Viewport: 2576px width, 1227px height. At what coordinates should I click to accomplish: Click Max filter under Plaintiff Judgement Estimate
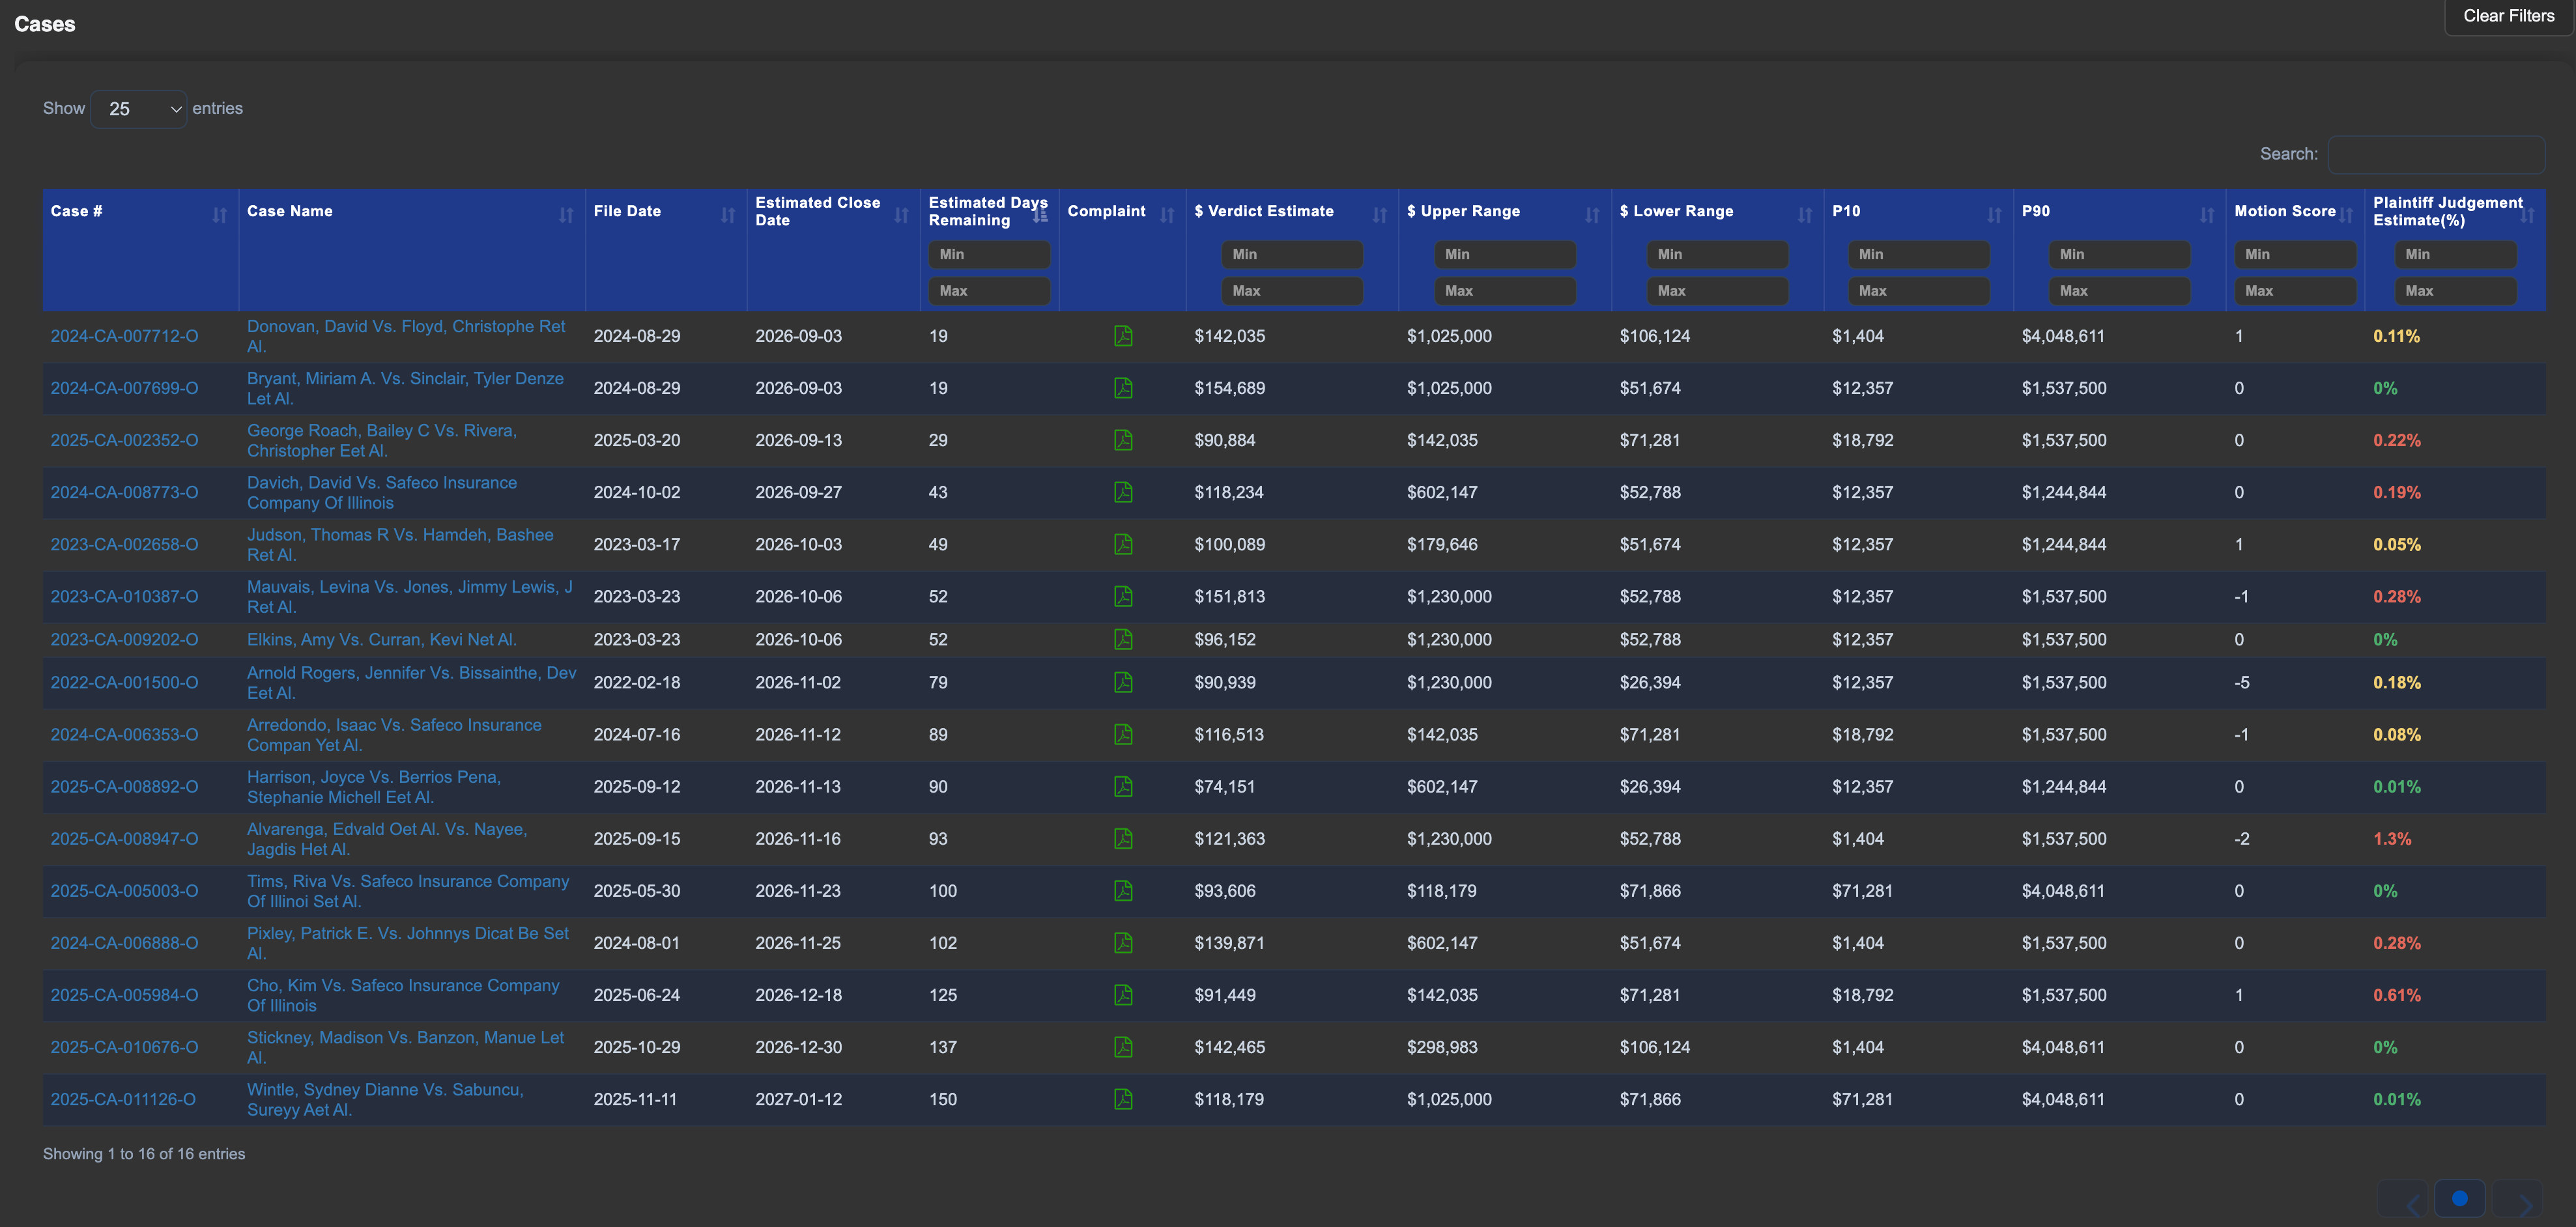tap(2455, 290)
